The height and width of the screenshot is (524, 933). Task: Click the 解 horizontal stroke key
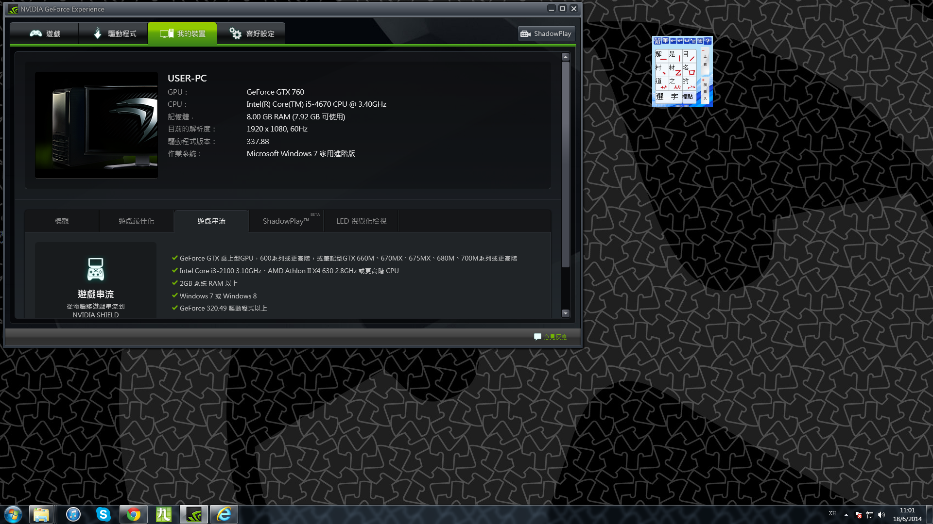click(662, 56)
